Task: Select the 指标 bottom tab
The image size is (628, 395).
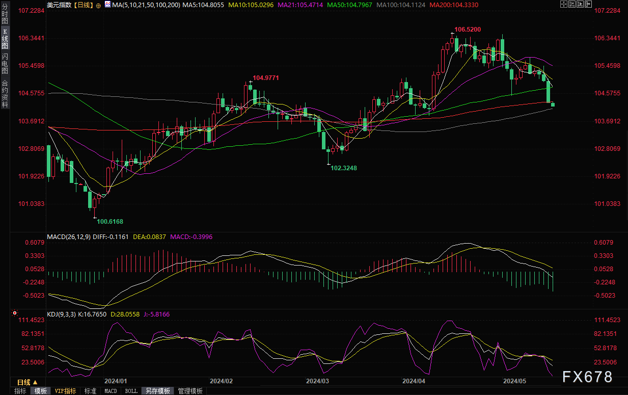Action: coord(20,391)
